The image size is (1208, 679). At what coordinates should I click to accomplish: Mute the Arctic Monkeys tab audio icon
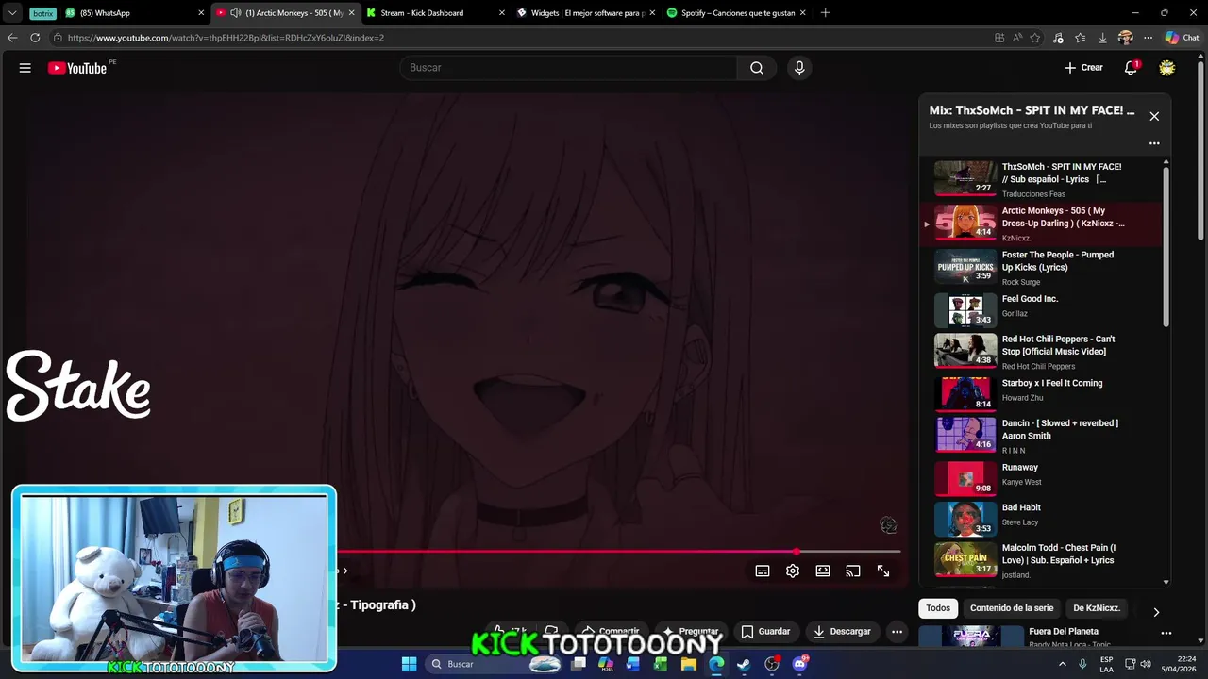[x=235, y=13]
